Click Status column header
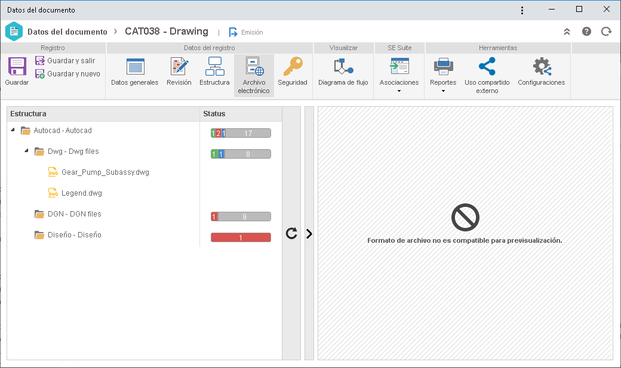 [x=241, y=113]
